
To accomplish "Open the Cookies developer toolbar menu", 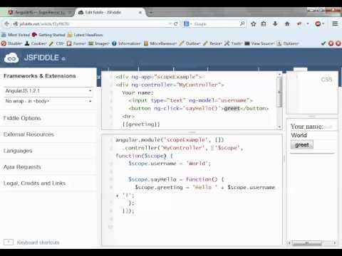I will [36, 43].
